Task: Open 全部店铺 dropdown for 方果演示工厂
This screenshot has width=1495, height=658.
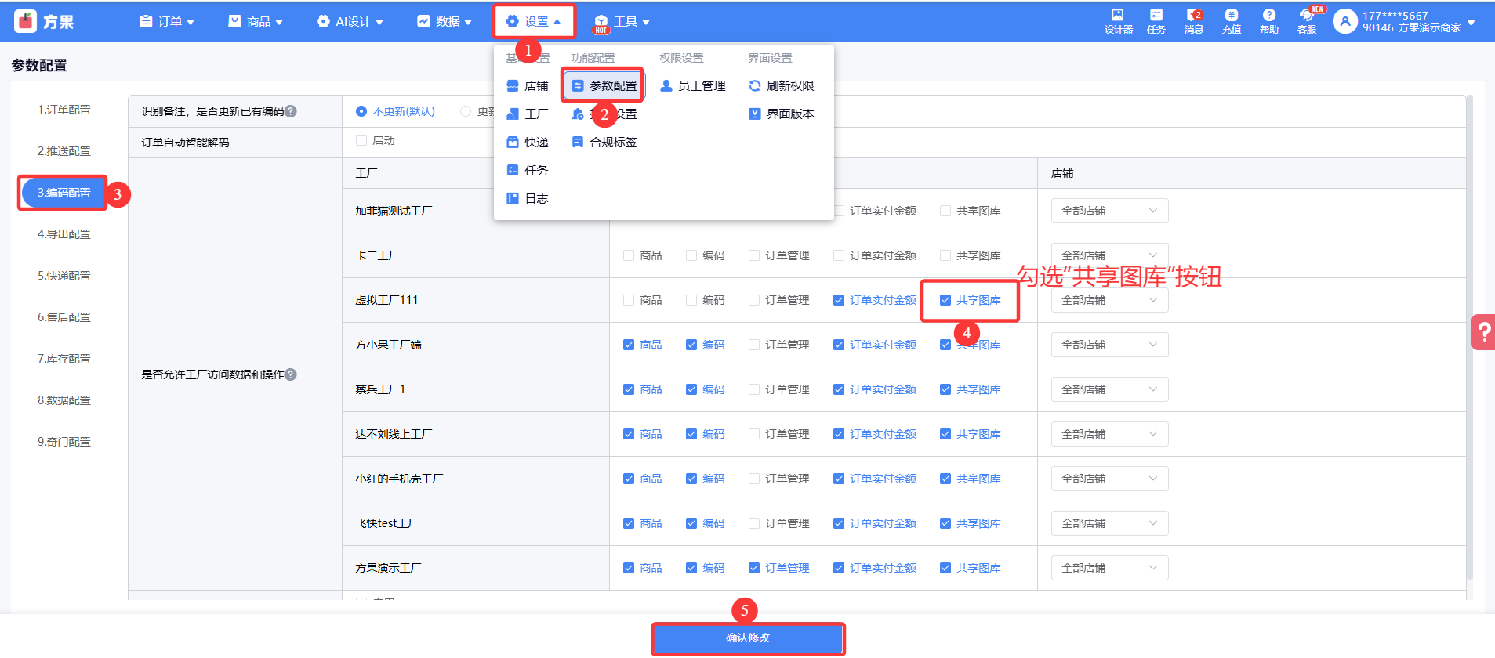Action: pos(1109,568)
